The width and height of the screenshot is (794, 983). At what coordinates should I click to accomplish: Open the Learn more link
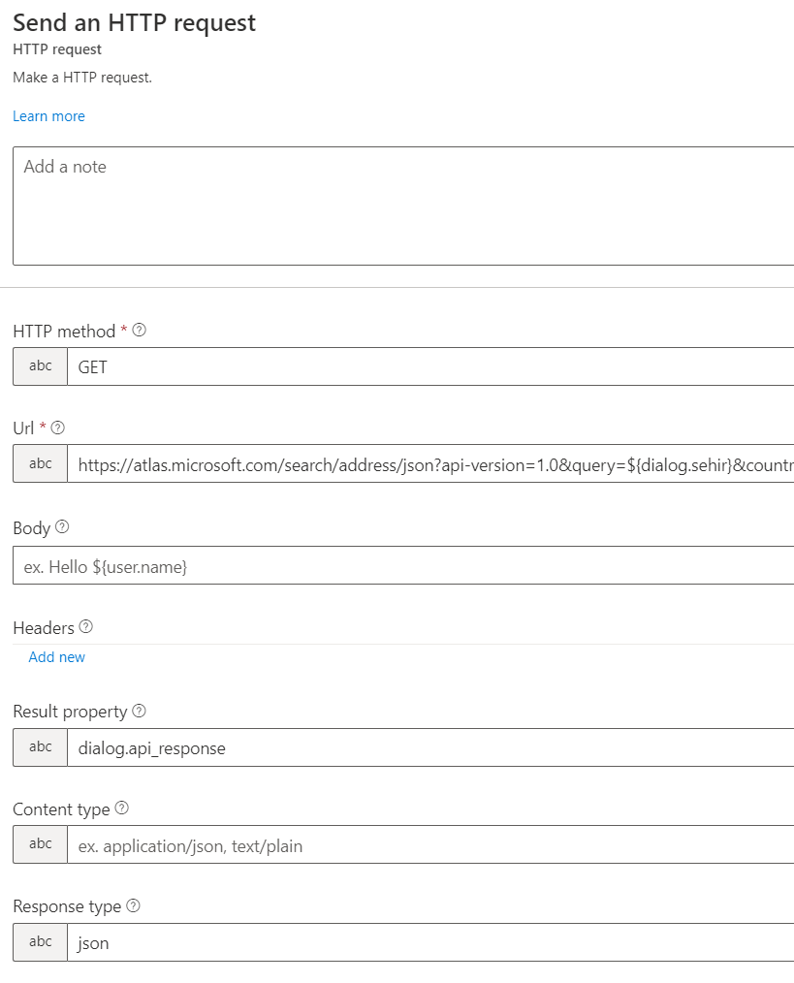coord(48,115)
